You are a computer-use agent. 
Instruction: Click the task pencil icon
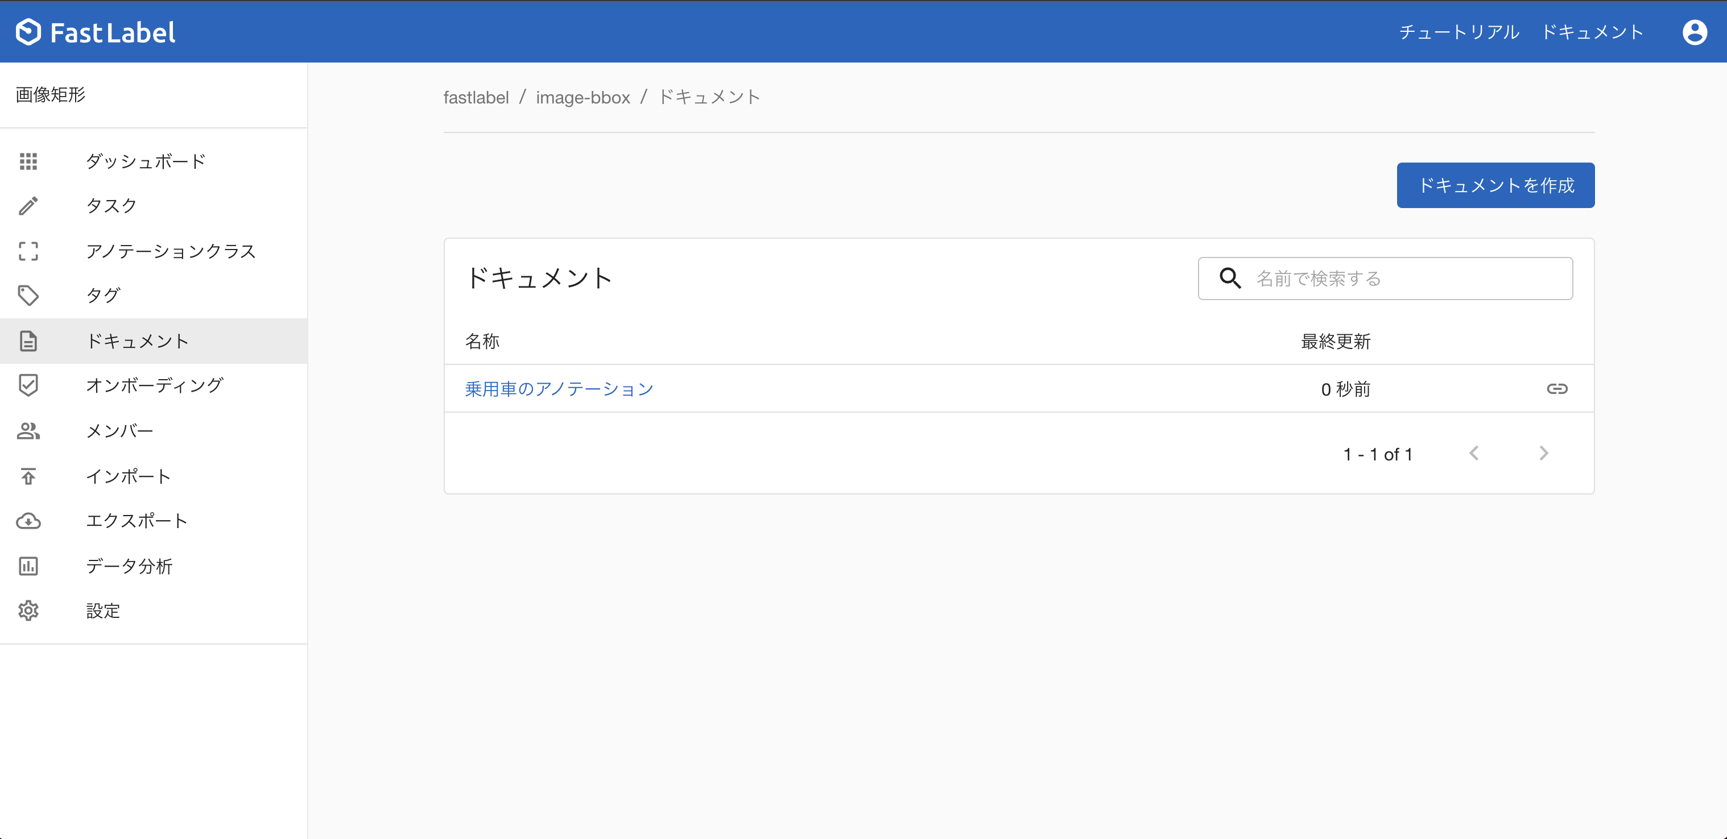(28, 206)
